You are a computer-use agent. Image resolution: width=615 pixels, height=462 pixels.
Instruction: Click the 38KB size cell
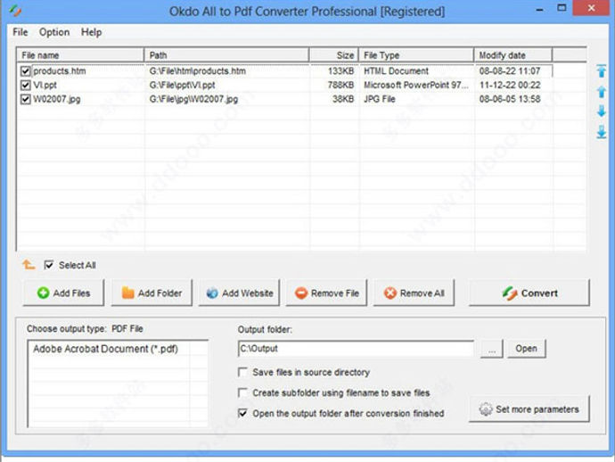(x=343, y=99)
